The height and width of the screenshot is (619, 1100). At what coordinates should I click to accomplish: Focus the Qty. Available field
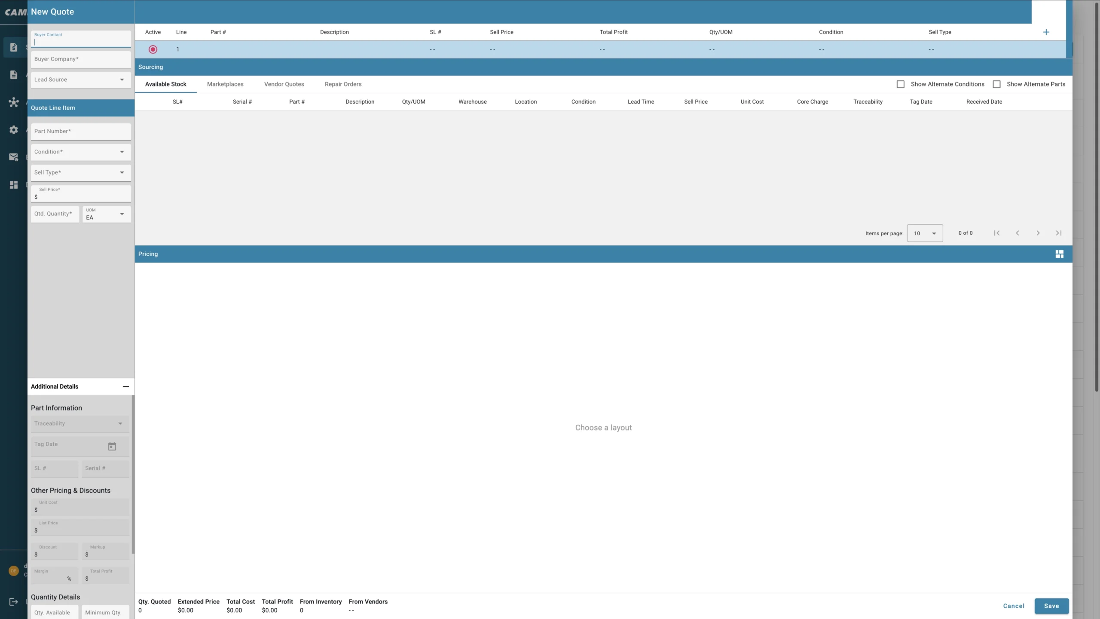tap(55, 612)
